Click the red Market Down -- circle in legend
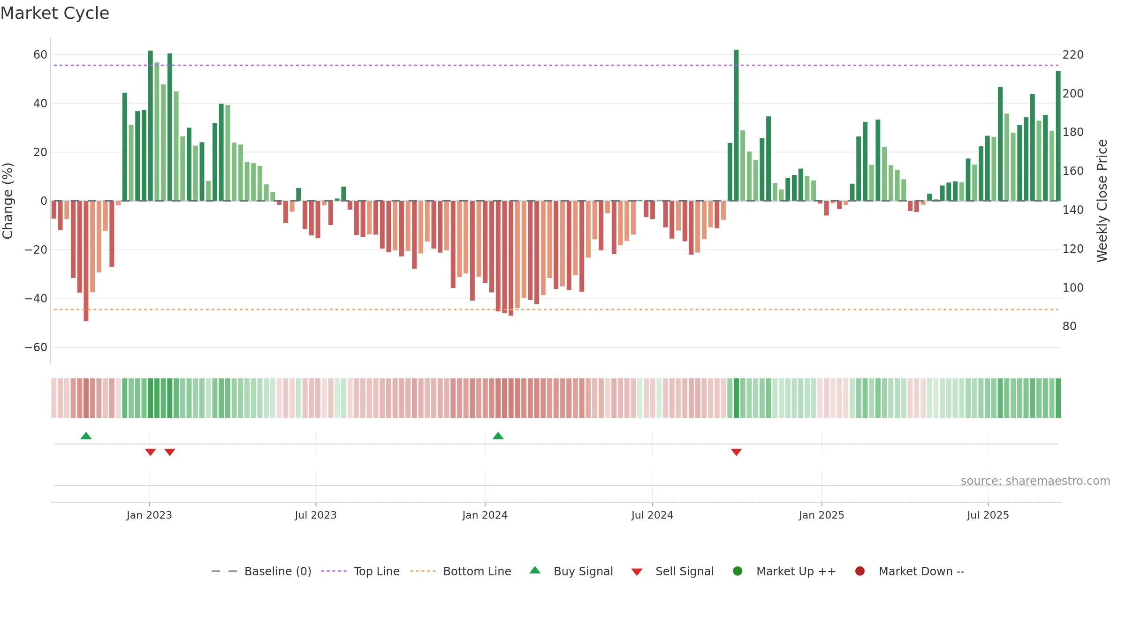The width and height of the screenshot is (1126, 633). (860, 571)
